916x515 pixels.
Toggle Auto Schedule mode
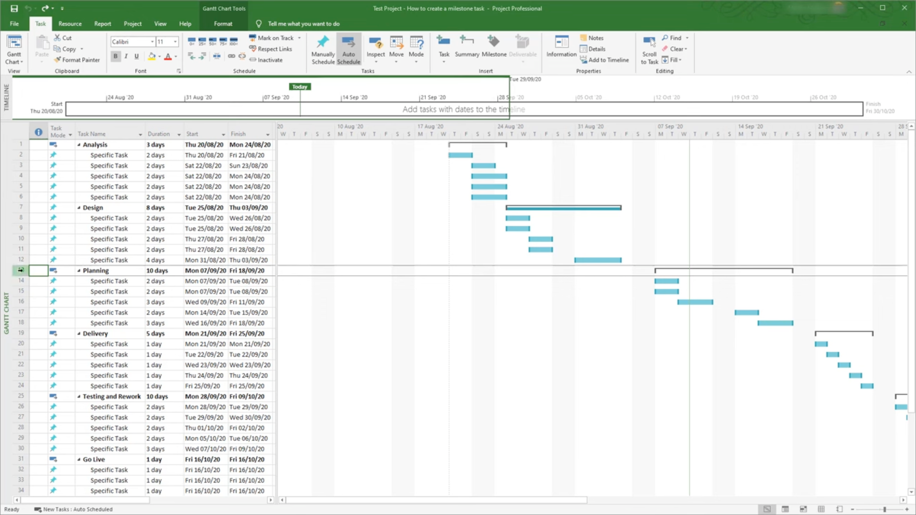pos(349,47)
